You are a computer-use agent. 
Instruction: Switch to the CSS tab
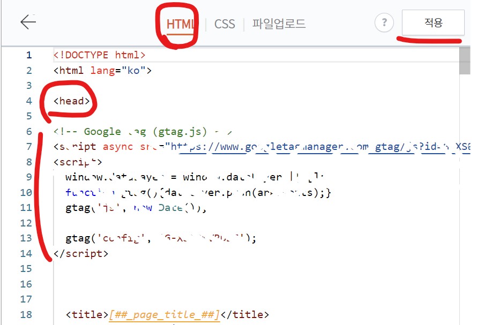point(225,24)
